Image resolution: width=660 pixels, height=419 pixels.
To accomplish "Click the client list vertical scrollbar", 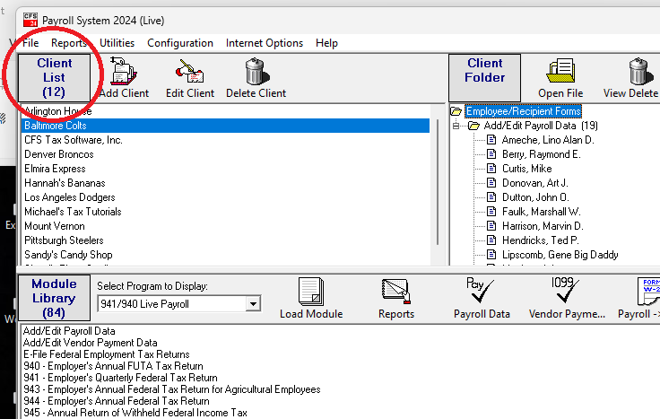I will (x=438, y=184).
